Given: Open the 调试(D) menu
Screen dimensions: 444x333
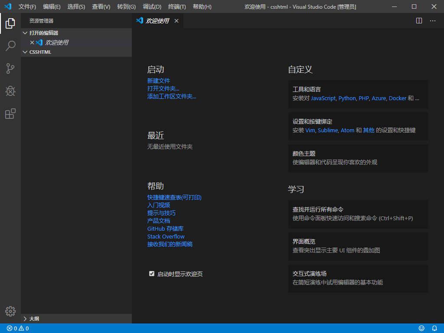Looking at the screenshot, I should click(152, 7).
